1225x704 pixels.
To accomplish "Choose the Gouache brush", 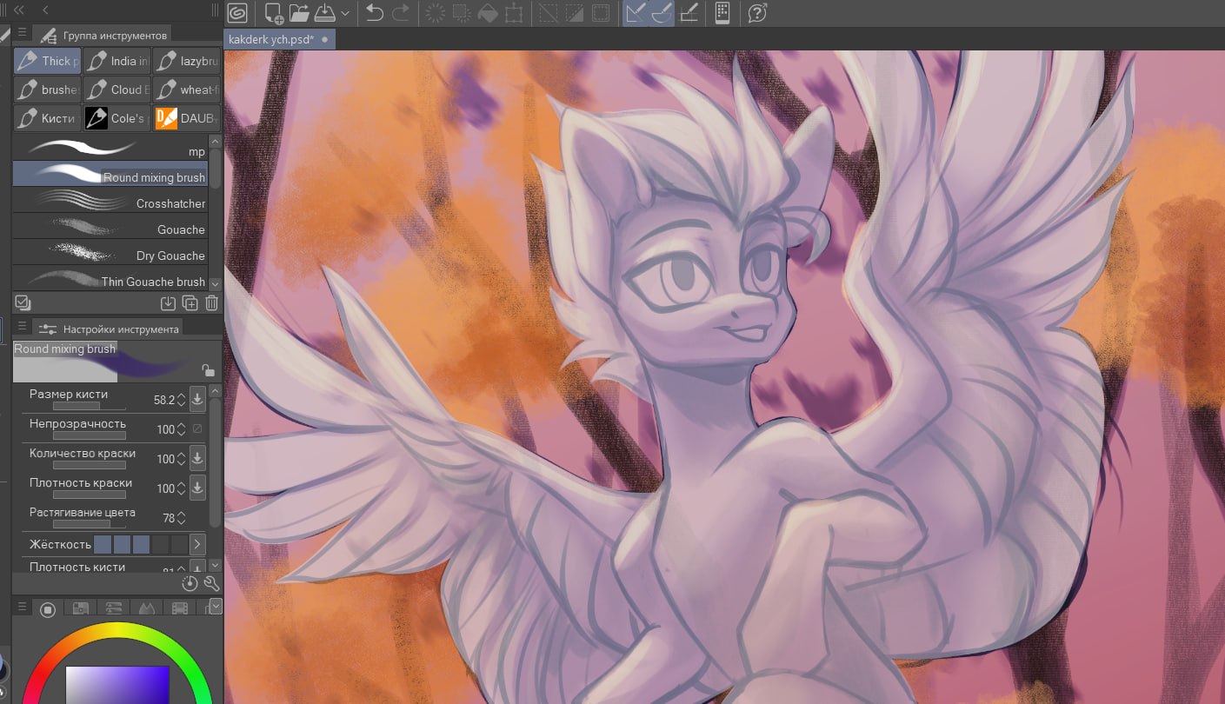I will tap(110, 226).
